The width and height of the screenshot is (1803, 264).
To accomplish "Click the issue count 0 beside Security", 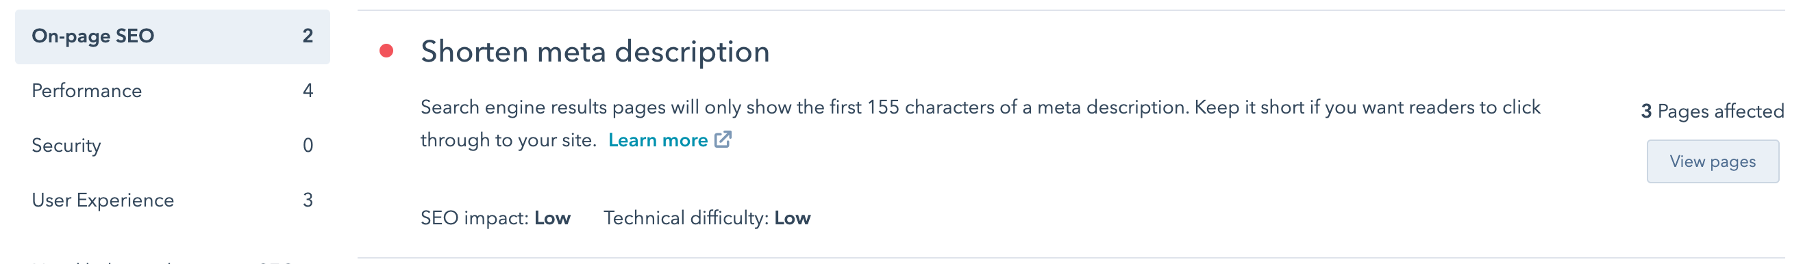I will pyautogui.click(x=308, y=145).
